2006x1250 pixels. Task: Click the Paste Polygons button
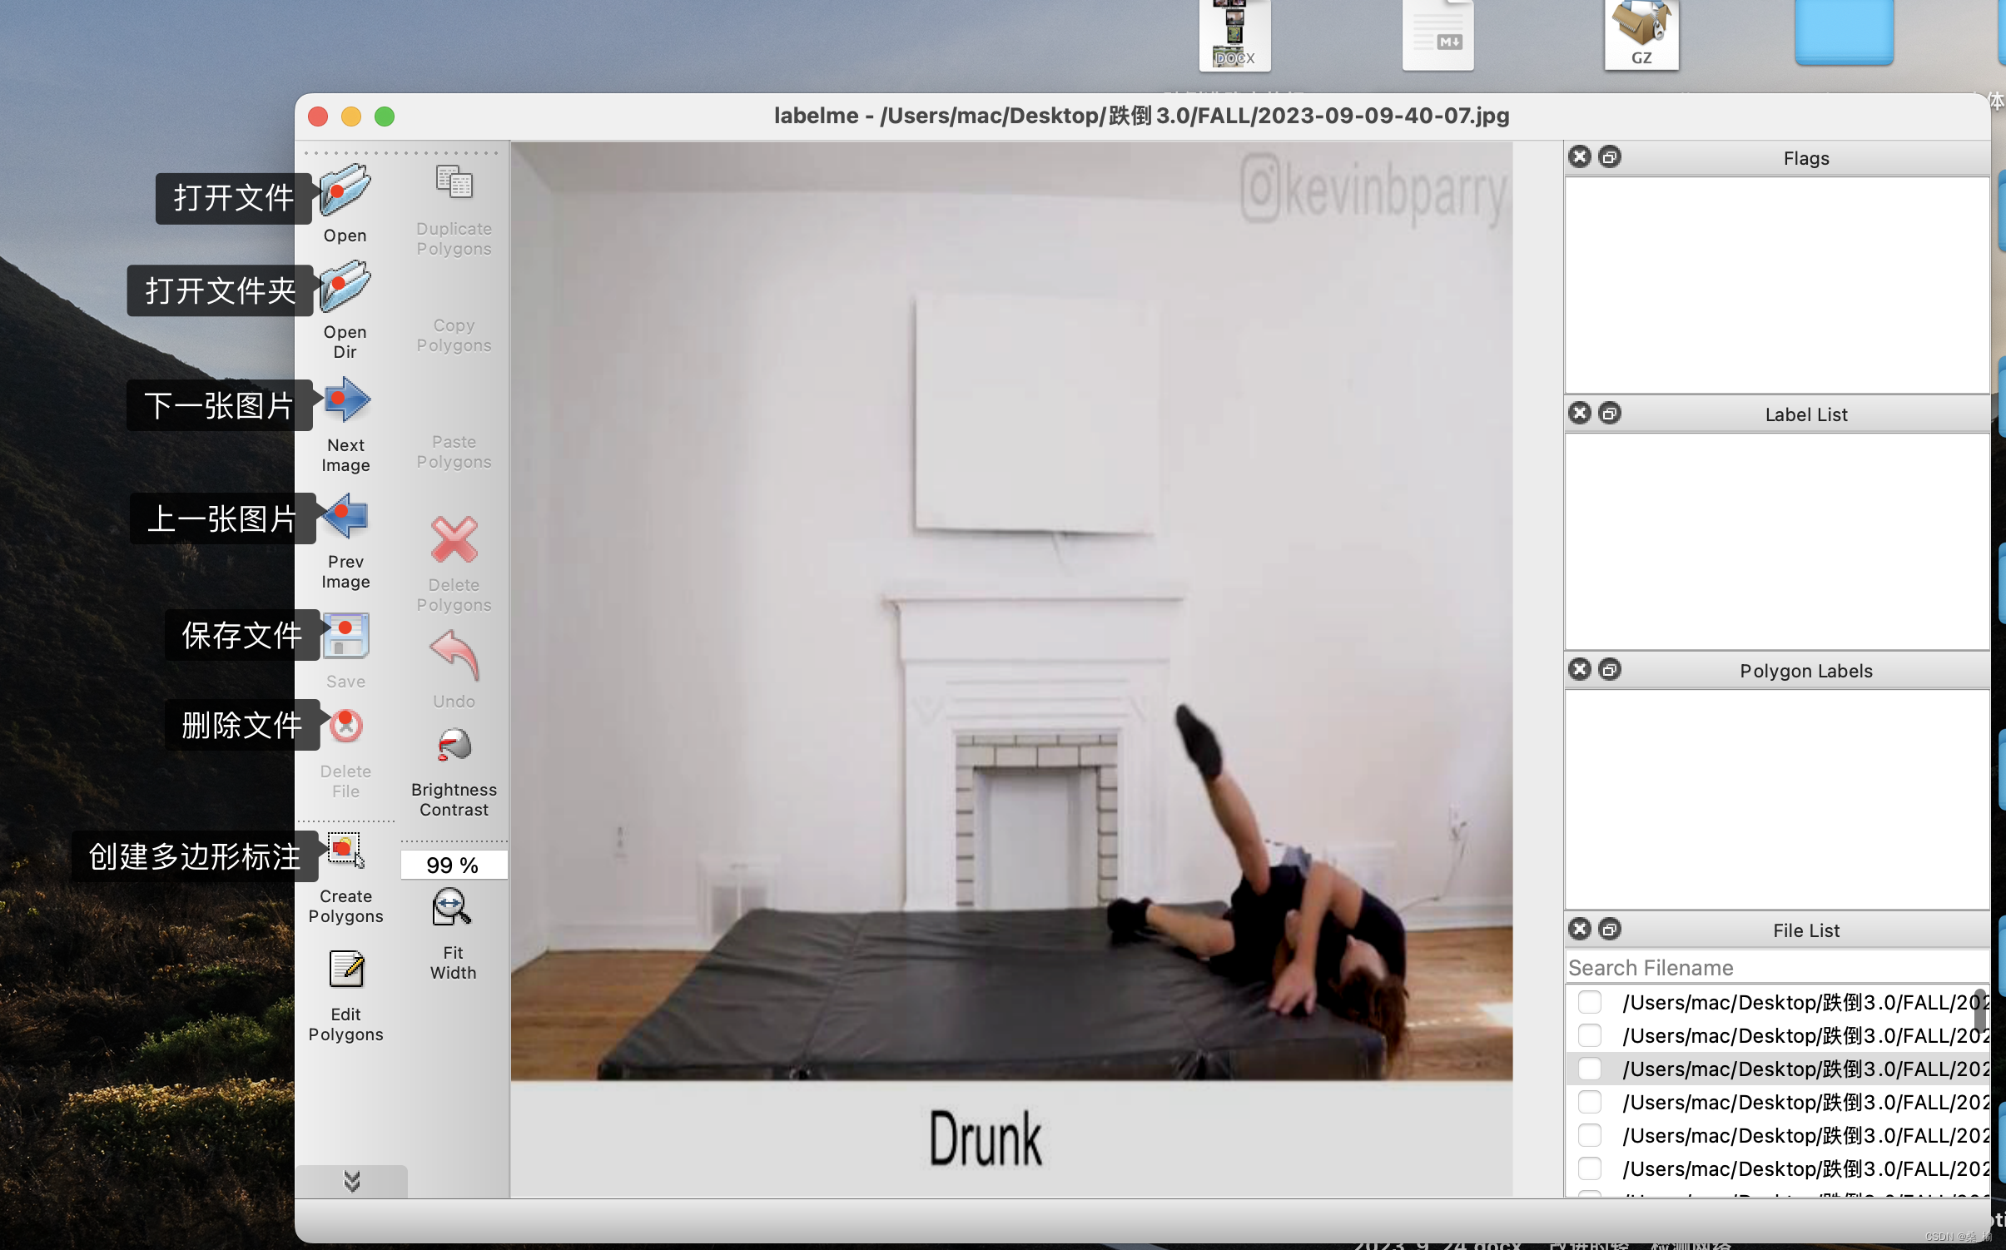(454, 452)
